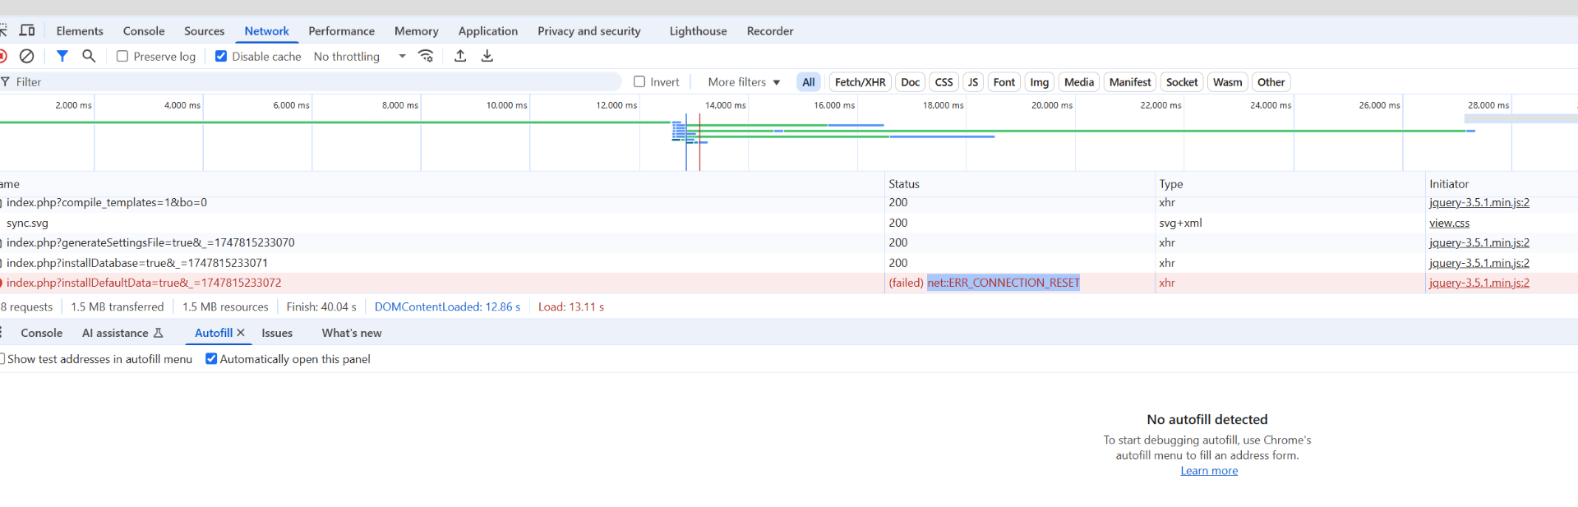Select the All request type filter
The image size is (1578, 507).
(809, 82)
